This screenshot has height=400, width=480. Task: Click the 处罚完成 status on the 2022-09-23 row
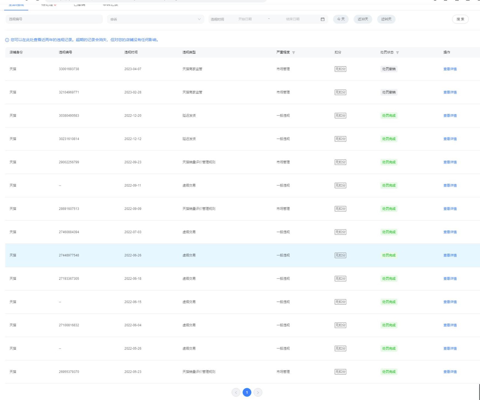point(389,162)
